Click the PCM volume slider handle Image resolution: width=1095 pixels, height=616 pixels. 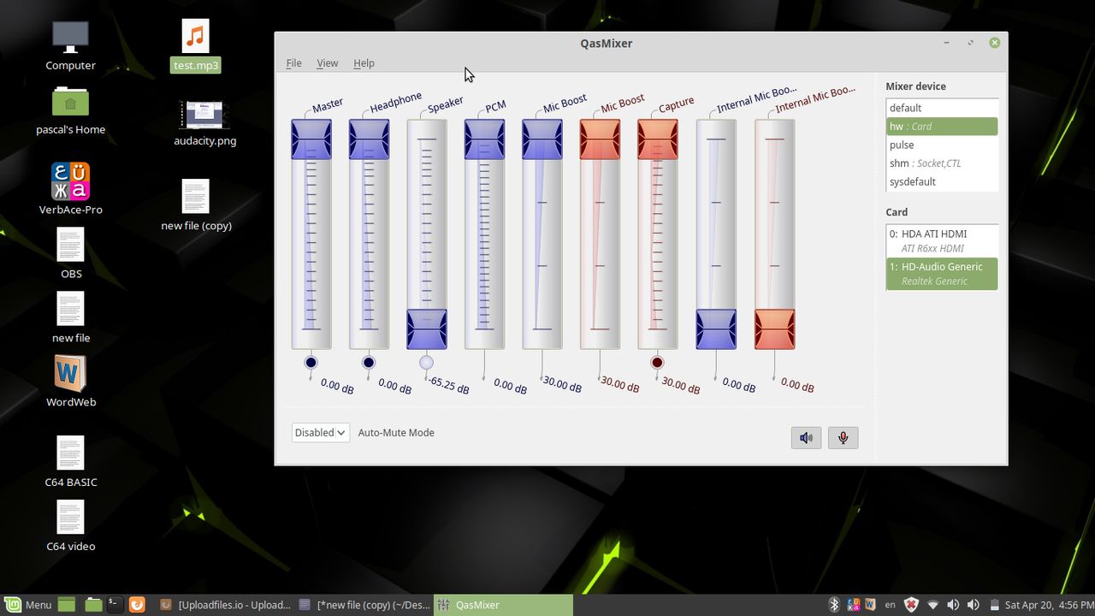point(485,139)
